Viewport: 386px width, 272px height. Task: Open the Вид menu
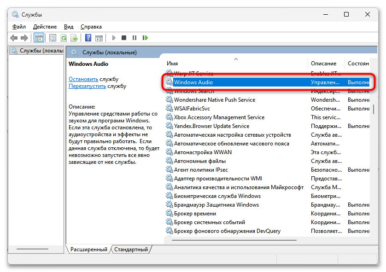(x=69, y=27)
